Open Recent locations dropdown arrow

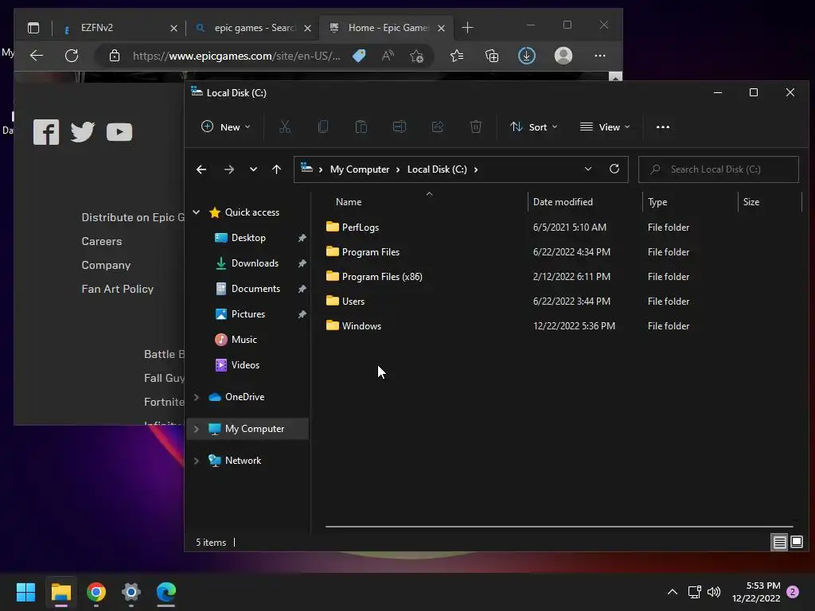click(253, 169)
